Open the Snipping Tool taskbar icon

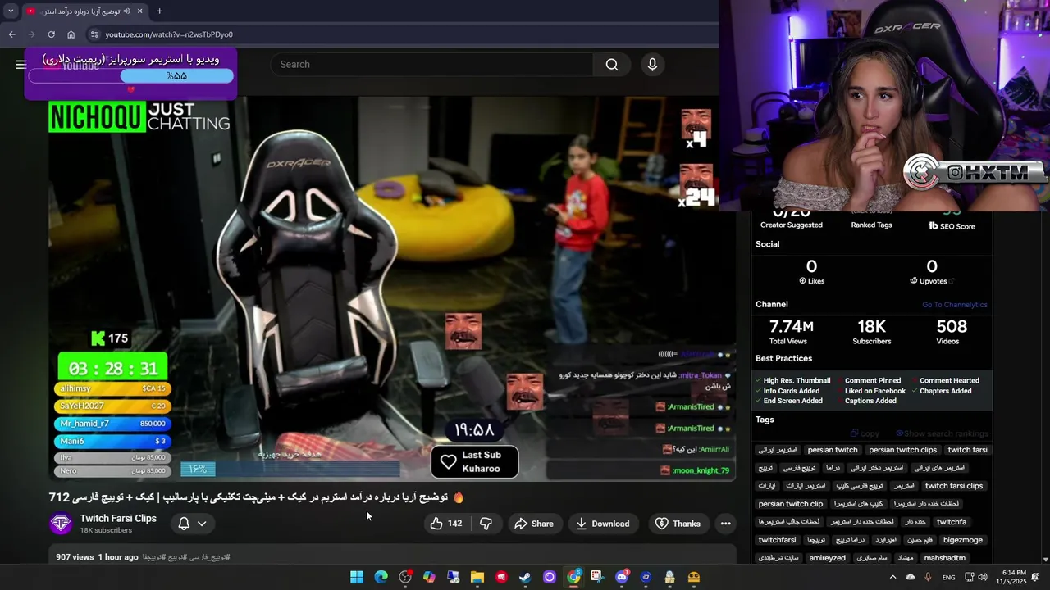[x=597, y=577]
